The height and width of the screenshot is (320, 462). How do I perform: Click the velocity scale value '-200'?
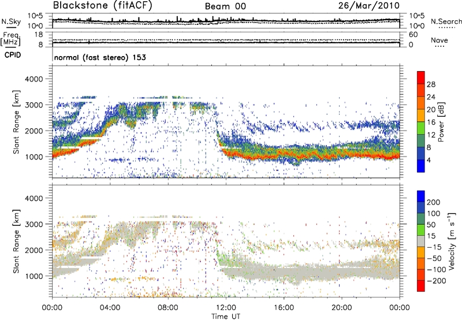pyautogui.click(x=437, y=281)
